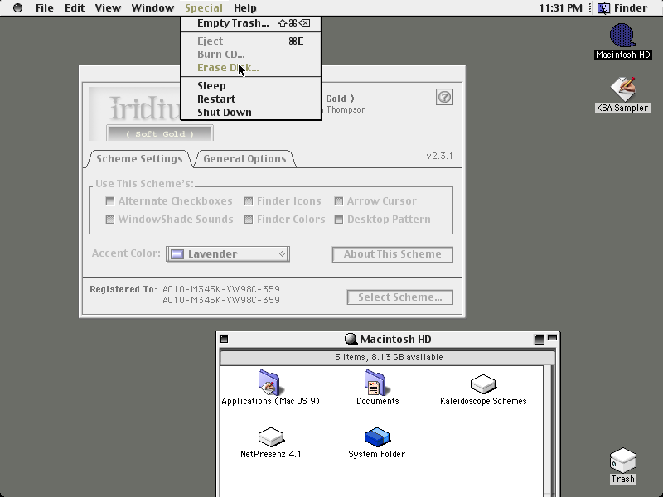Open the View menu
This screenshot has width=663, height=497.
[108, 8]
